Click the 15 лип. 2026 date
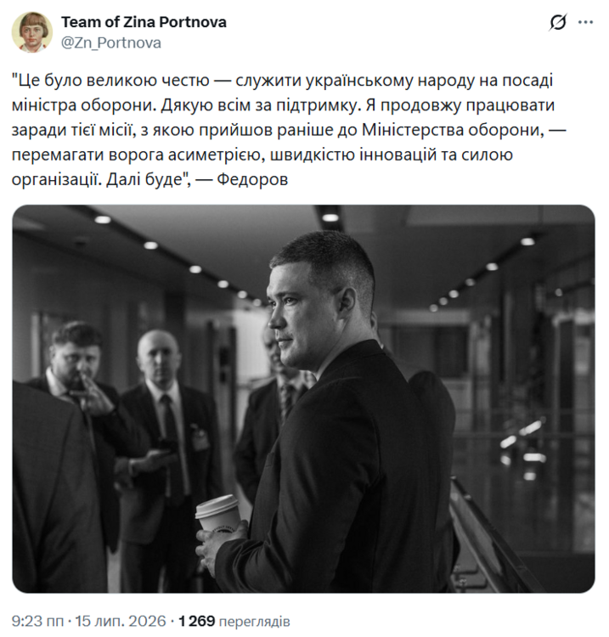The height and width of the screenshot is (637, 609). coord(121,621)
